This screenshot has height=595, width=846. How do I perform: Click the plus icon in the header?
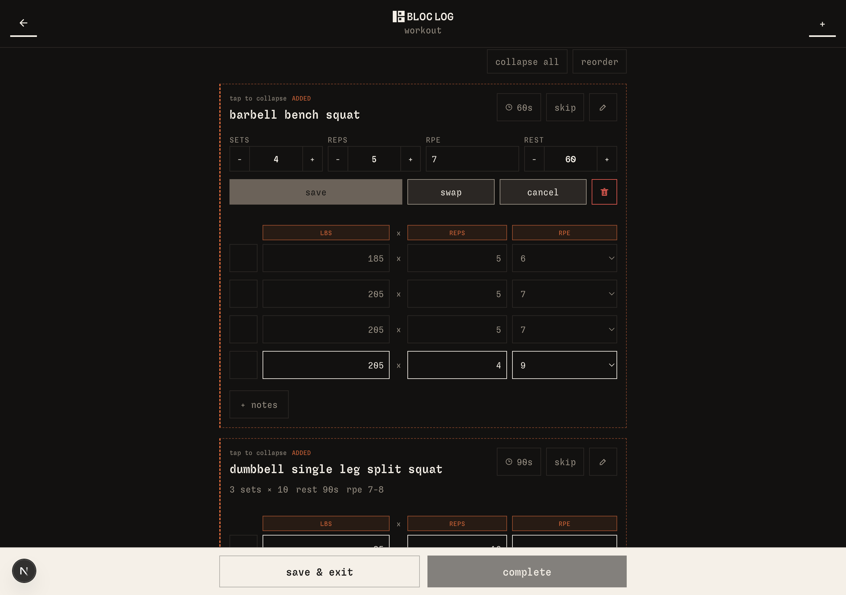tap(822, 24)
